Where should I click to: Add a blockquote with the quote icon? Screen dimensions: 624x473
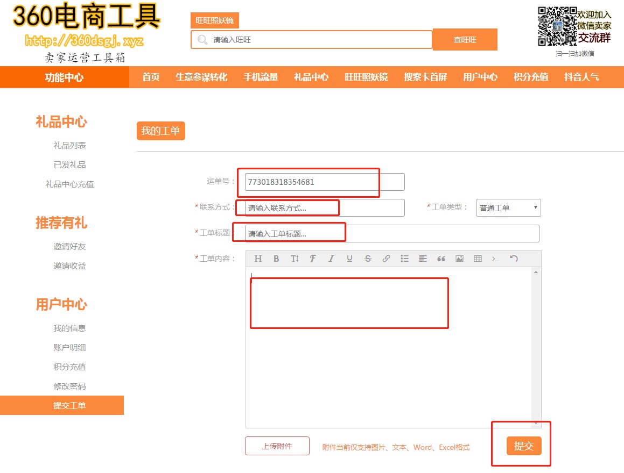[x=441, y=259]
